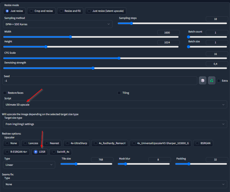Adjust the Padding slider
Viewport: 230px width, 192px height.
point(201,164)
